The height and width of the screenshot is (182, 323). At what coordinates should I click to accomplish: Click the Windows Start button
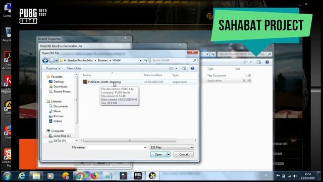(x=7, y=176)
